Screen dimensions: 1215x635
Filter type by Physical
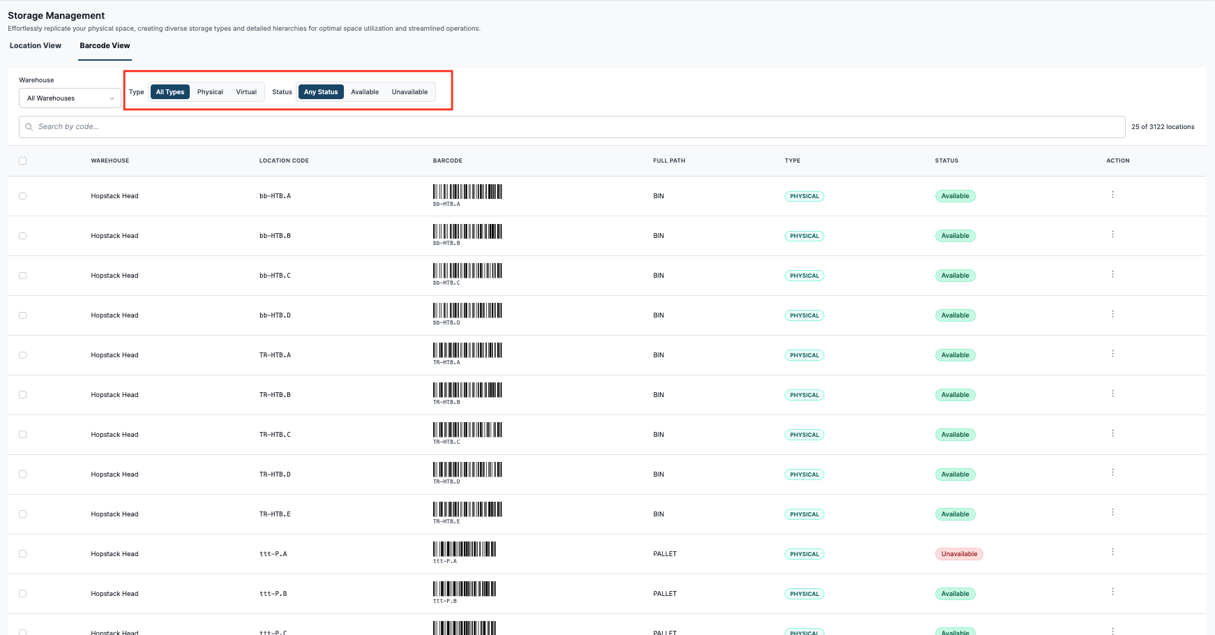point(210,92)
